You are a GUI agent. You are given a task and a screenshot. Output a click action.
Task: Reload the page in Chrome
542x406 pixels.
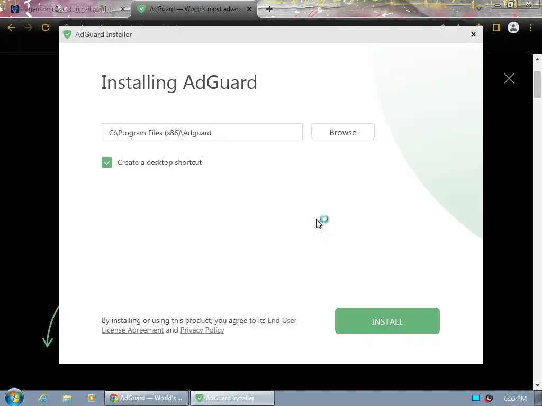pos(46,27)
